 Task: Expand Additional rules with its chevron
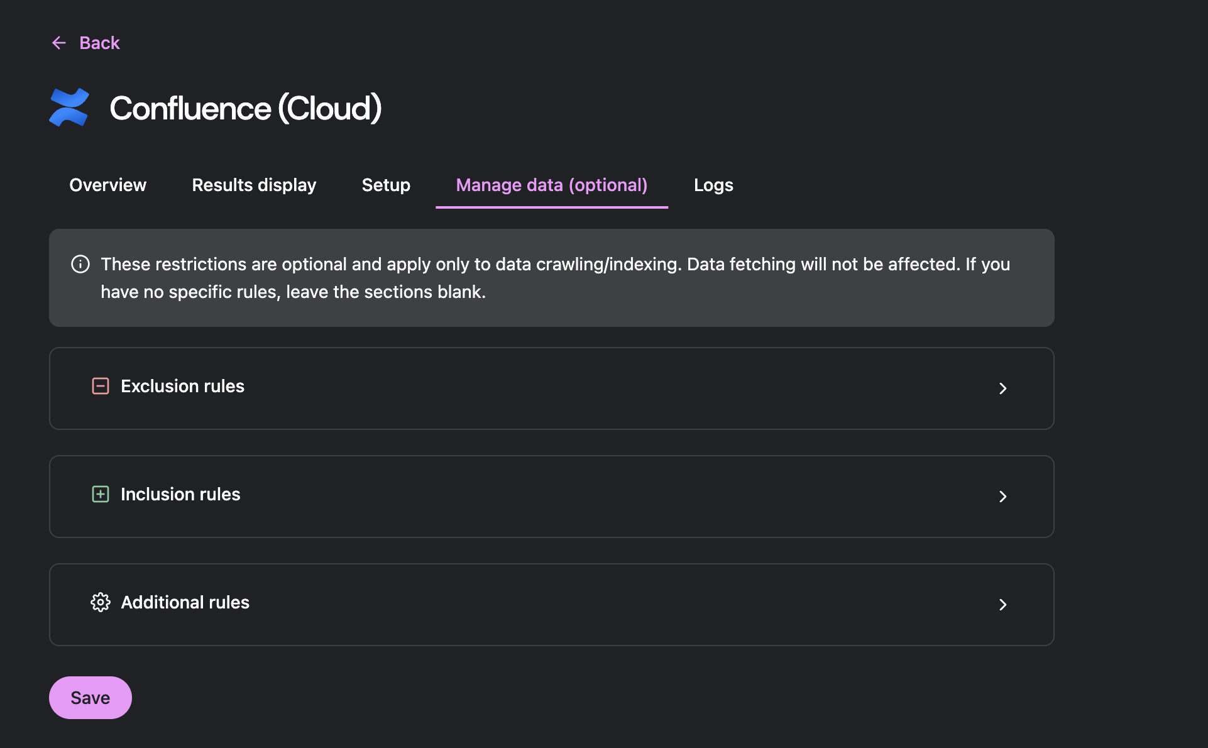tap(1002, 605)
